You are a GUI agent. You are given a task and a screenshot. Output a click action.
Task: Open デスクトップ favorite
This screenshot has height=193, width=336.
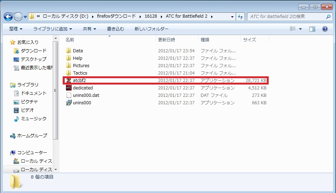click(x=33, y=59)
